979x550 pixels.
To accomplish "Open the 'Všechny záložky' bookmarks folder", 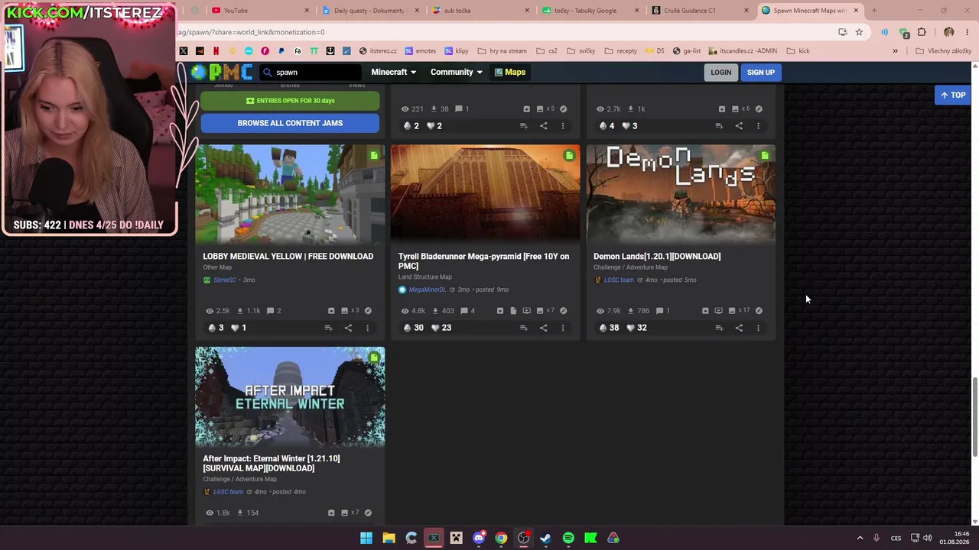I will coord(943,51).
